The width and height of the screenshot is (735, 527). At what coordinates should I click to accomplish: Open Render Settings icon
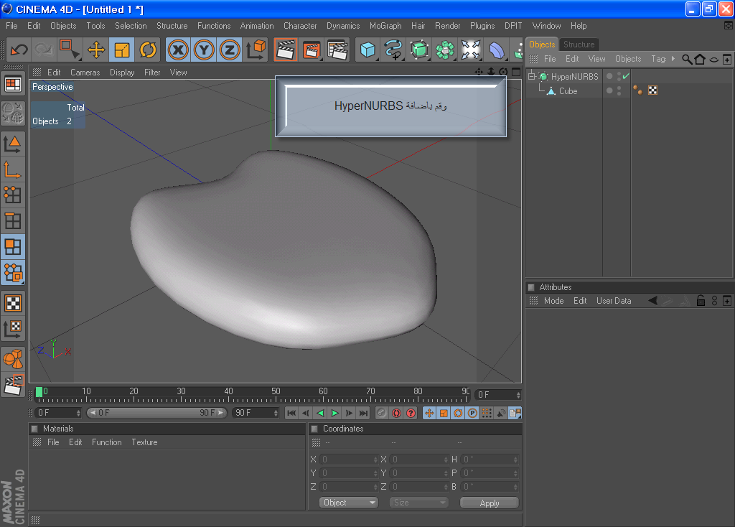tap(337, 50)
